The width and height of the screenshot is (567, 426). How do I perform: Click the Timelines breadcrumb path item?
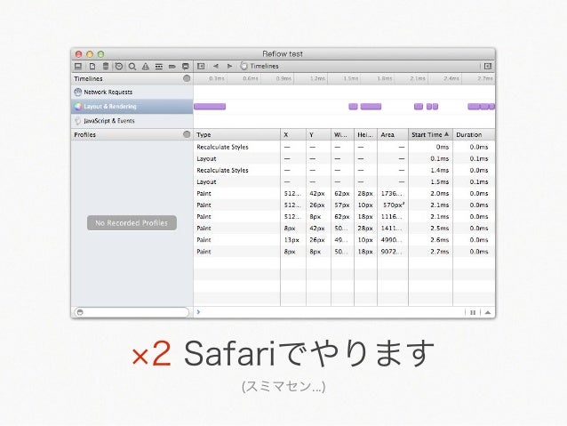260,66
